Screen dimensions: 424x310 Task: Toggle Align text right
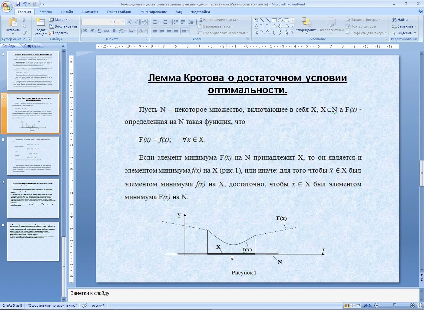tap(169, 31)
